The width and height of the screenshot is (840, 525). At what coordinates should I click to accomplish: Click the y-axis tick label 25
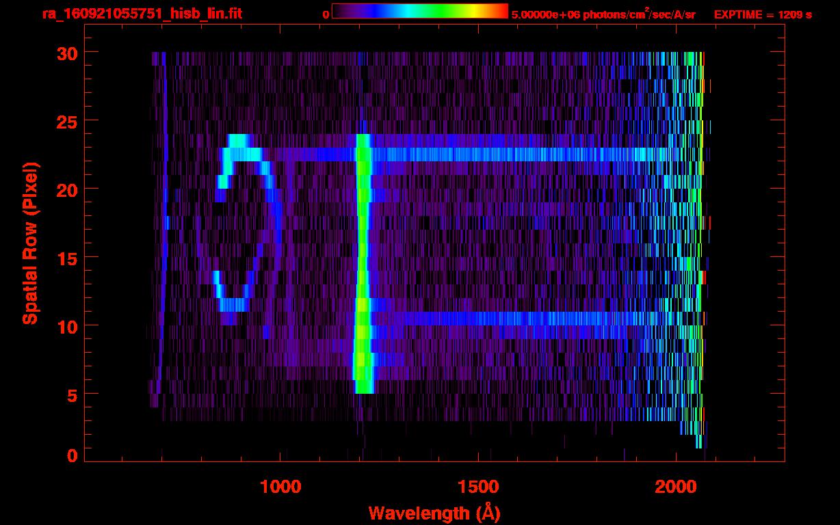pyautogui.click(x=66, y=121)
